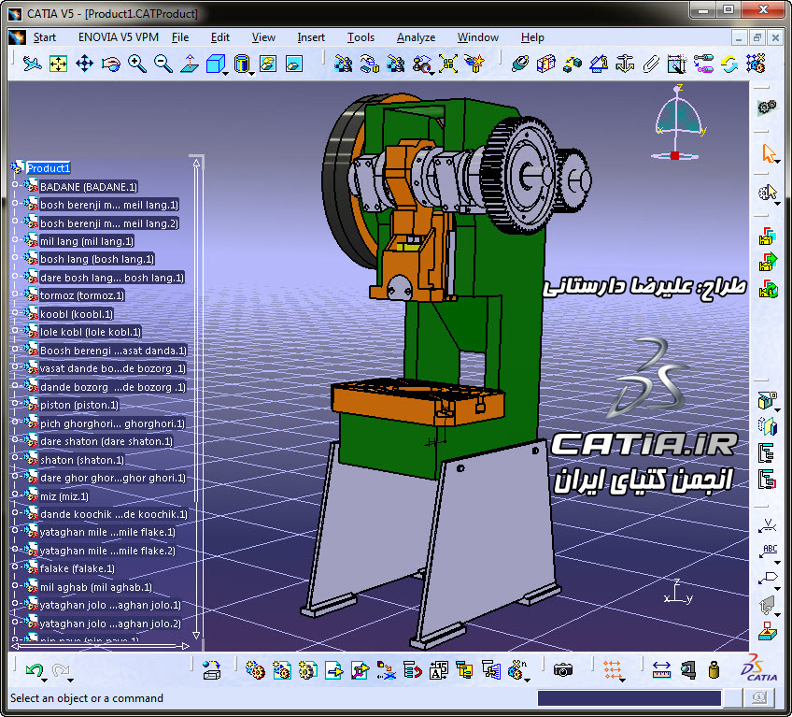
Task: Select the Angle Constraint tool
Action: [x=599, y=64]
